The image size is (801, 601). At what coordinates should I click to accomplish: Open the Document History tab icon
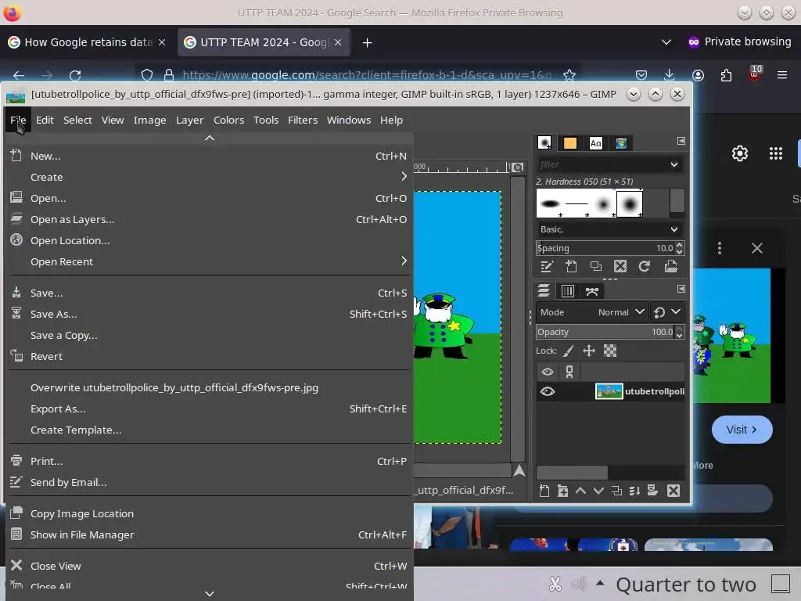point(621,143)
